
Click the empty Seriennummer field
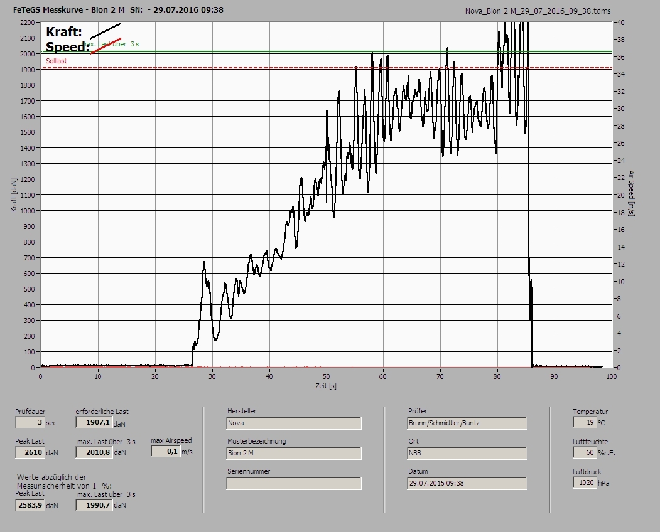[x=294, y=484]
